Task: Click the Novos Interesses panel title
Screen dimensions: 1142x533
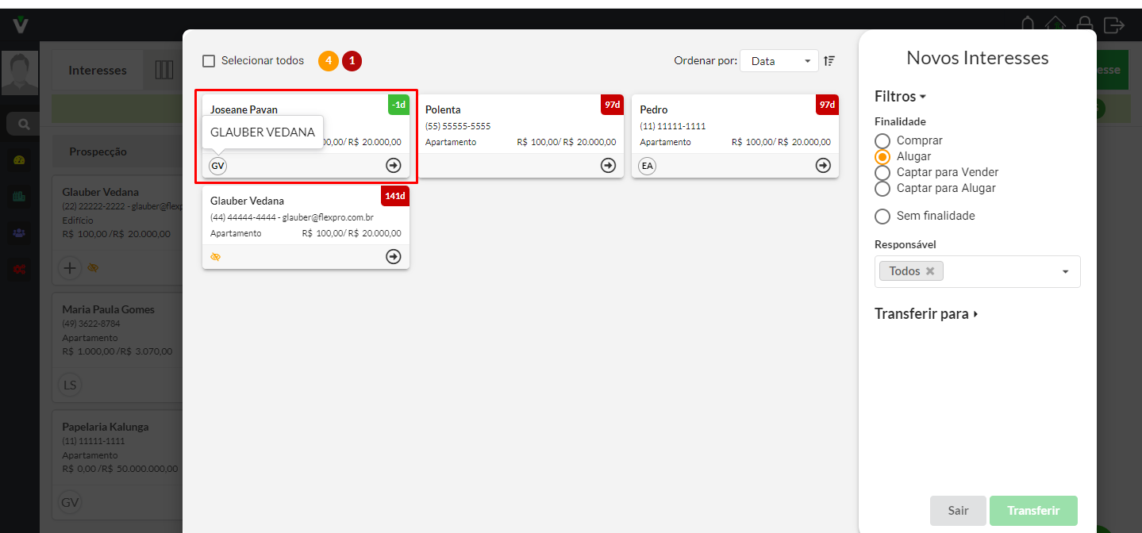Action: coord(978,58)
